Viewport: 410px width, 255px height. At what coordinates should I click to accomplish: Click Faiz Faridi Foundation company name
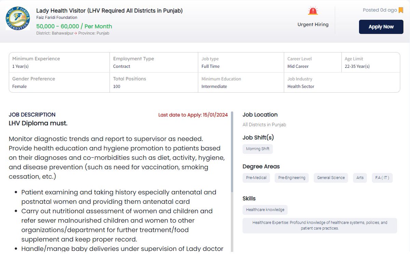click(57, 17)
